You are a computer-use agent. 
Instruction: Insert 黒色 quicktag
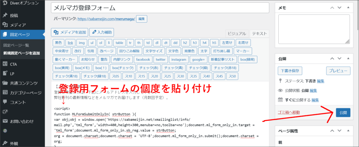click(x=59, y=43)
